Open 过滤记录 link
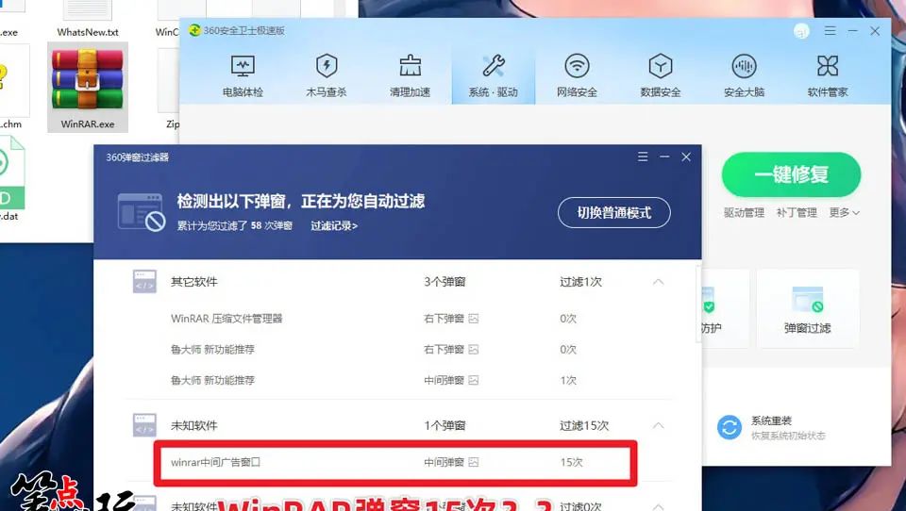The height and width of the screenshot is (511, 906). click(334, 225)
